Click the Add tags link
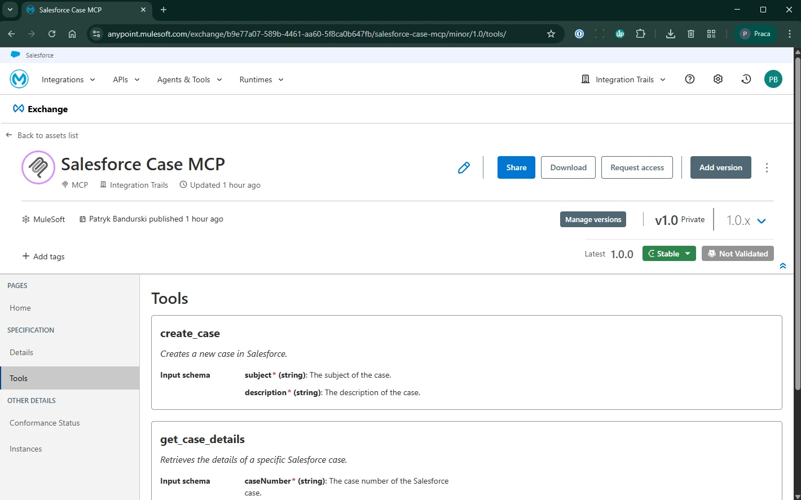This screenshot has width=801, height=500. pos(49,256)
